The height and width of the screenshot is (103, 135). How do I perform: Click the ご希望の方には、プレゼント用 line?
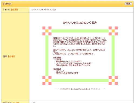pyautogui.click(x=74, y=54)
